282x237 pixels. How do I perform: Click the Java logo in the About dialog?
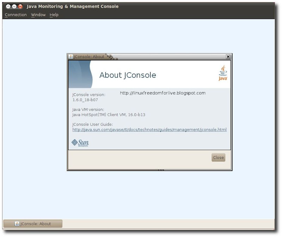[x=223, y=72]
